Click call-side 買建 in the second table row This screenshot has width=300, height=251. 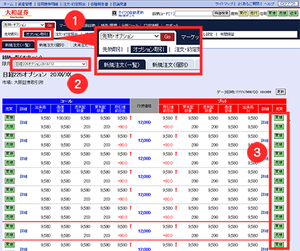(10, 136)
